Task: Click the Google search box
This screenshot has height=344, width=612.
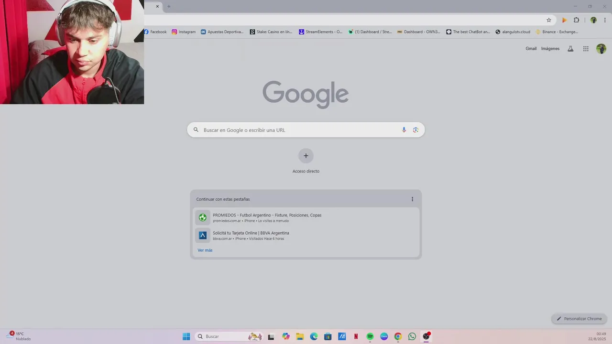Action: 306,130
